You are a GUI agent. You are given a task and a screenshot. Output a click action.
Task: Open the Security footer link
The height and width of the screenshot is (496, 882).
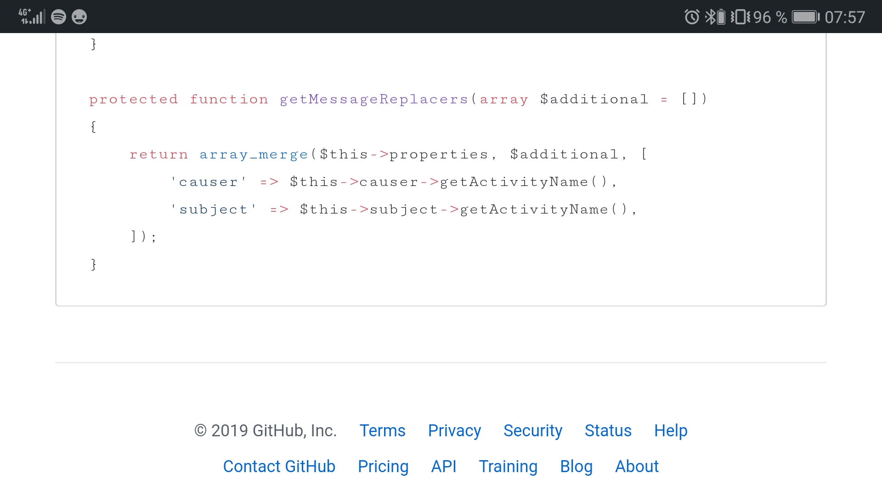[x=532, y=431]
